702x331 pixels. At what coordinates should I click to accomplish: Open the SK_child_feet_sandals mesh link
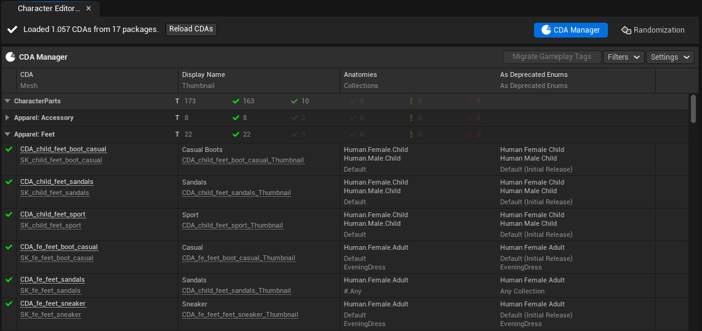tap(55, 193)
